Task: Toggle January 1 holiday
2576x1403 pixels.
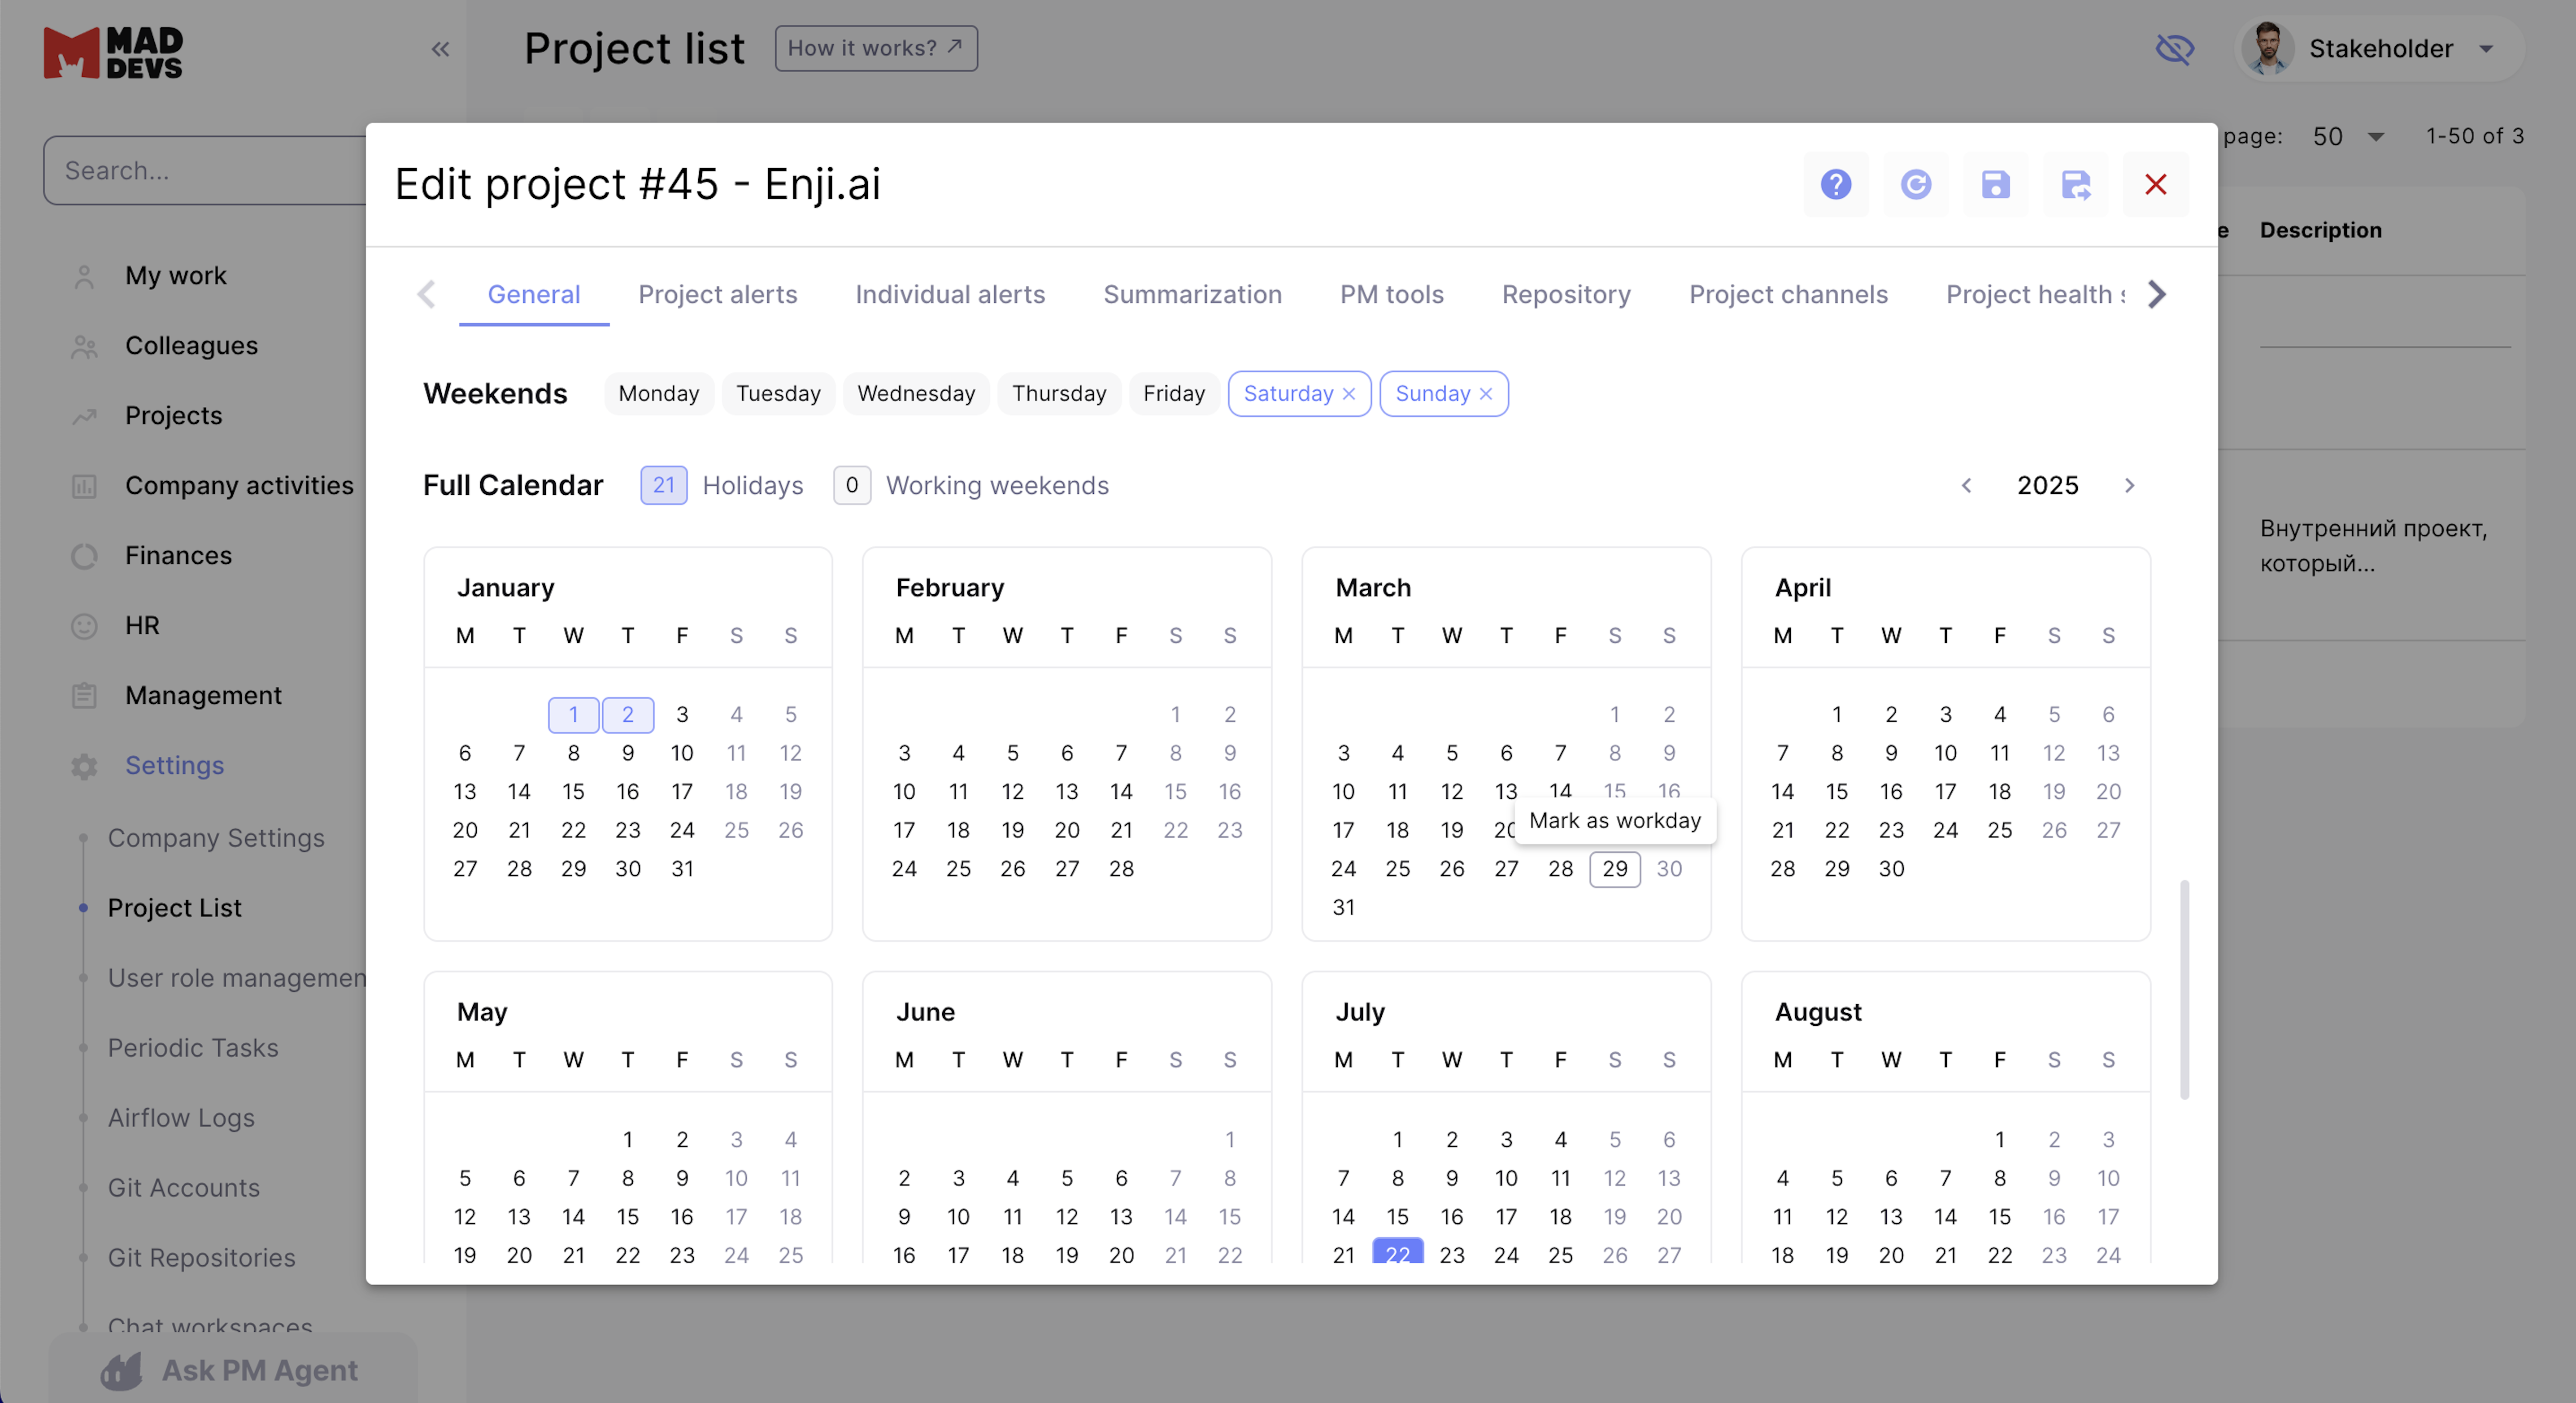Action: [573, 715]
